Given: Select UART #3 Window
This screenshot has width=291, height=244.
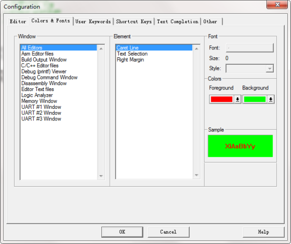Looking at the screenshot, I should pos(59,119).
